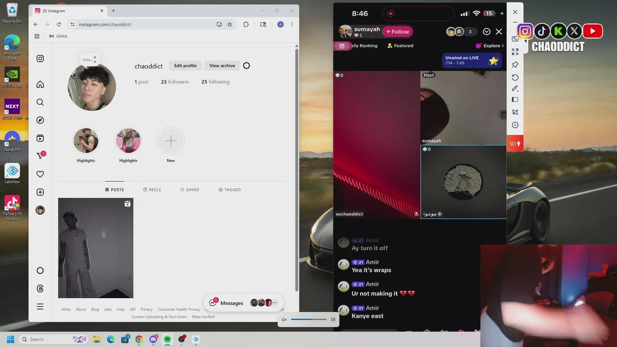617x347 pixels.
Task: Switch to the TAGGED tab
Action: (x=229, y=190)
